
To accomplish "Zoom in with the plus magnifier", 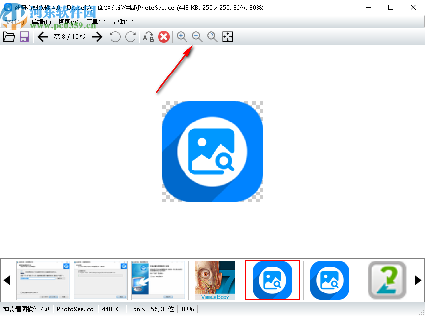I will [x=182, y=37].
